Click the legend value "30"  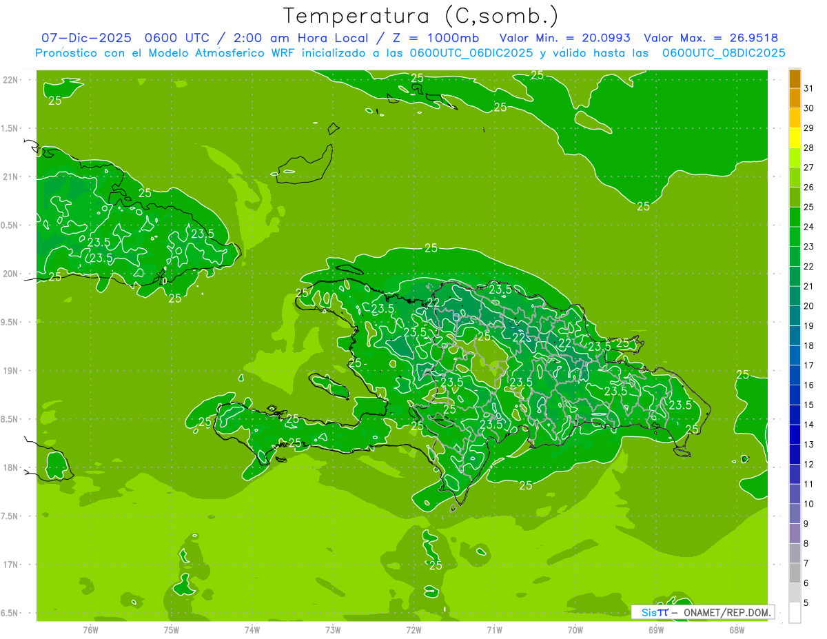click(809, 108)
